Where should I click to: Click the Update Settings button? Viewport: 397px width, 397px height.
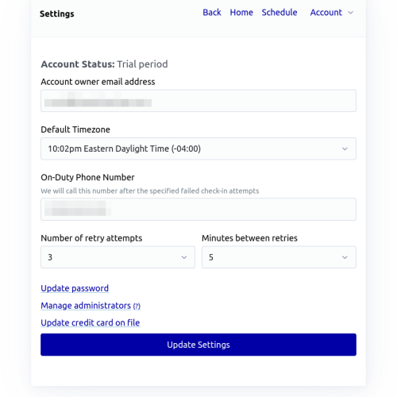[x=198, y=345]
